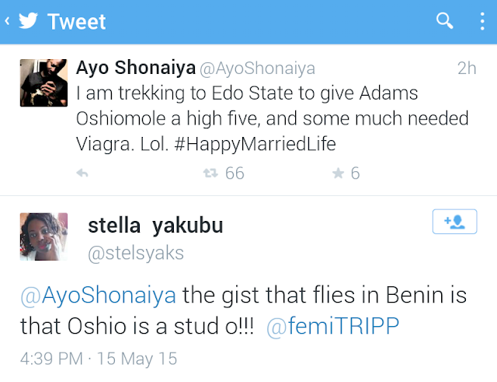
Task: Reply to Ayo Shonaiya's tweet
Action: pos(82,173)
